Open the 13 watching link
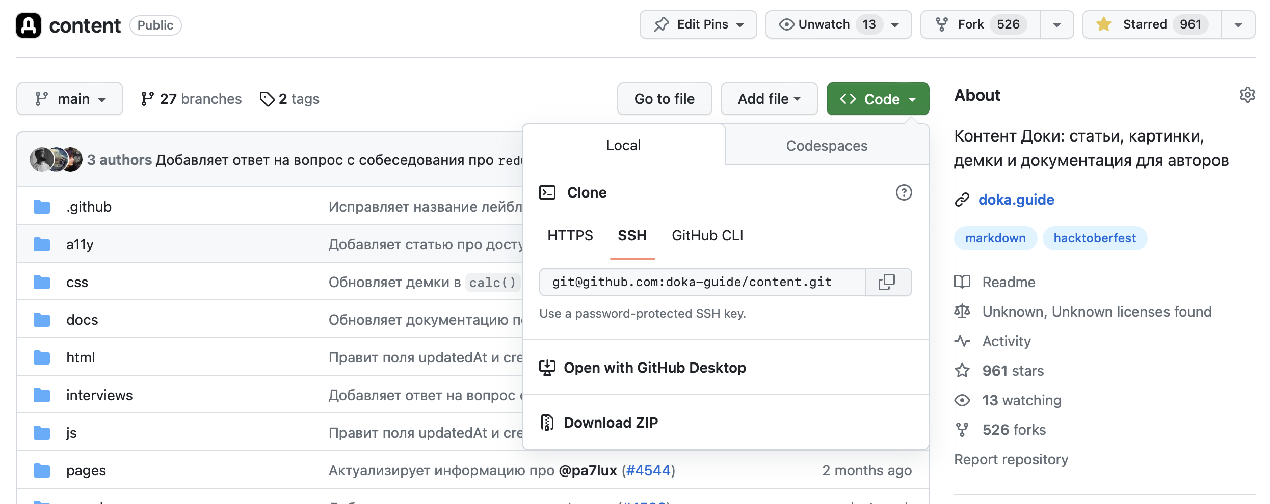The width and height of the screenshot is (1270, 504). (x=1022, y=400)
